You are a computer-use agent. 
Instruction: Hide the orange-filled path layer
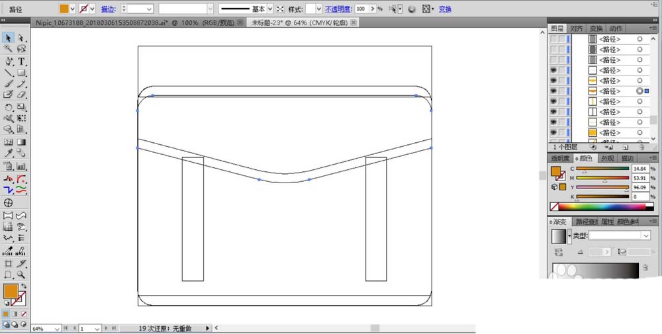pyautogui.click(x=553, y=132)
